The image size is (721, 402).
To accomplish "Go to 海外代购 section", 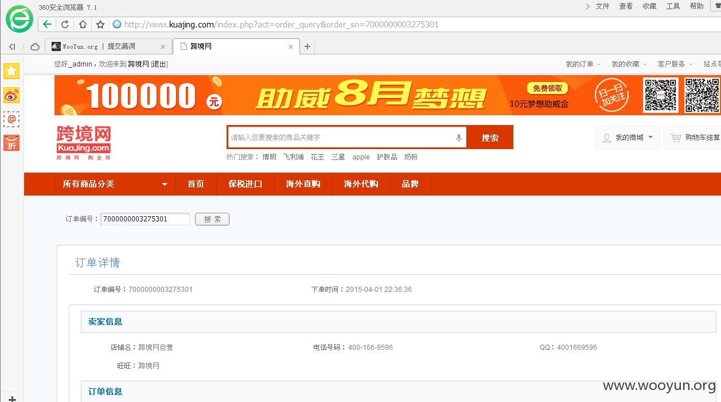I will pyautogui.click(x=361, y=184).
